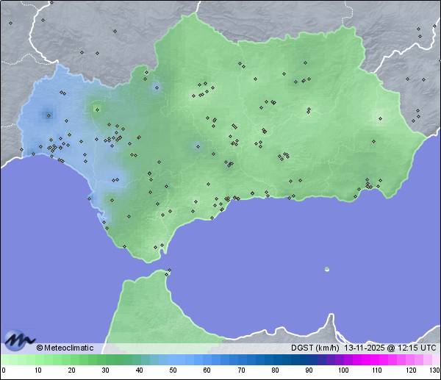
Task: Click the 50 km/h blue legend swatch
Action: (x=173, y=359)
